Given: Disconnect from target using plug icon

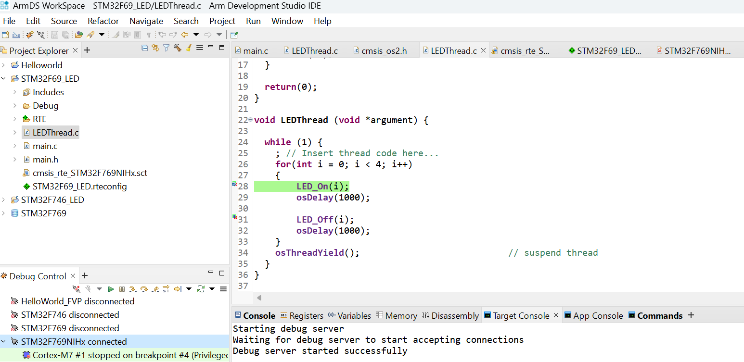Looking at the screenshot, I should click(x=76, y=289).
